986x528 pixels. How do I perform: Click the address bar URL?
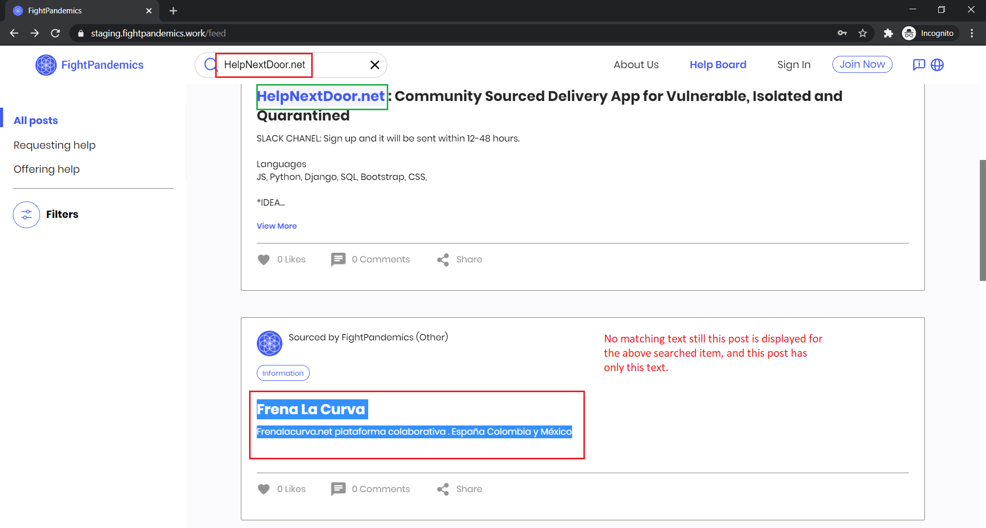pos(158,33)
